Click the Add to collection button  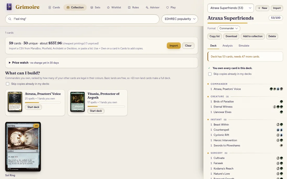tap(253, 36)
